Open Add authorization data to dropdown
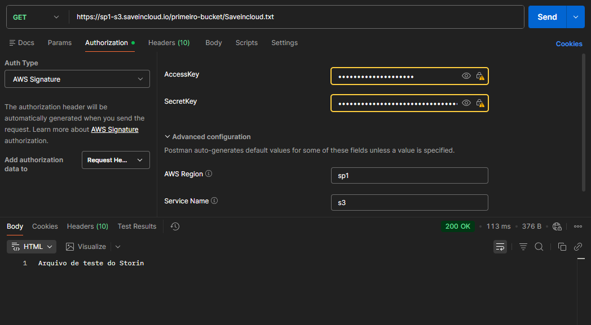 click(116, 160)
